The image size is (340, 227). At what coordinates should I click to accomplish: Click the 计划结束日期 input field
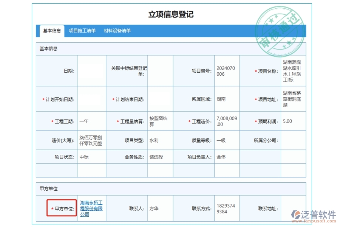click(x=160, y=99)
